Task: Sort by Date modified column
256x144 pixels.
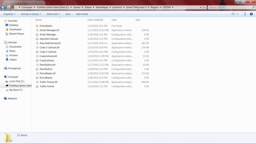Action: click(x=95, y=20)
